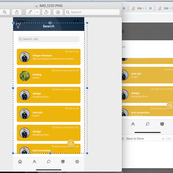Click the Share button in Preview toolbar
The image size is (173, 173).
(17, 12)
